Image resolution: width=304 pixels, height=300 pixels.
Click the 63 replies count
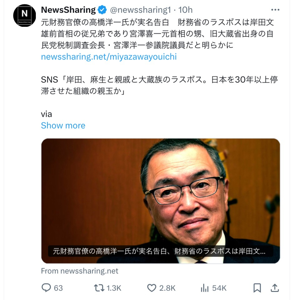[58, 288]
